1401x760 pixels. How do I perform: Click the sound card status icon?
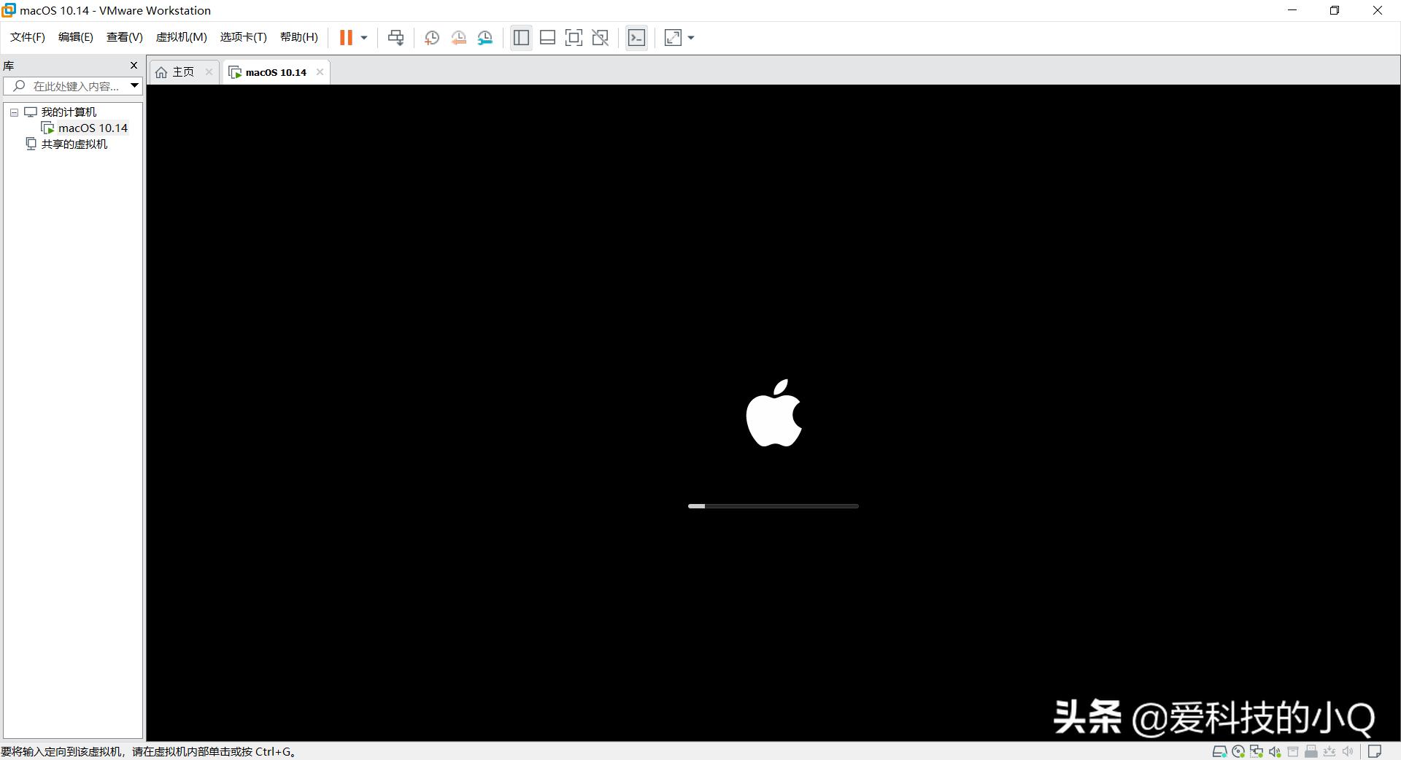1274,751
